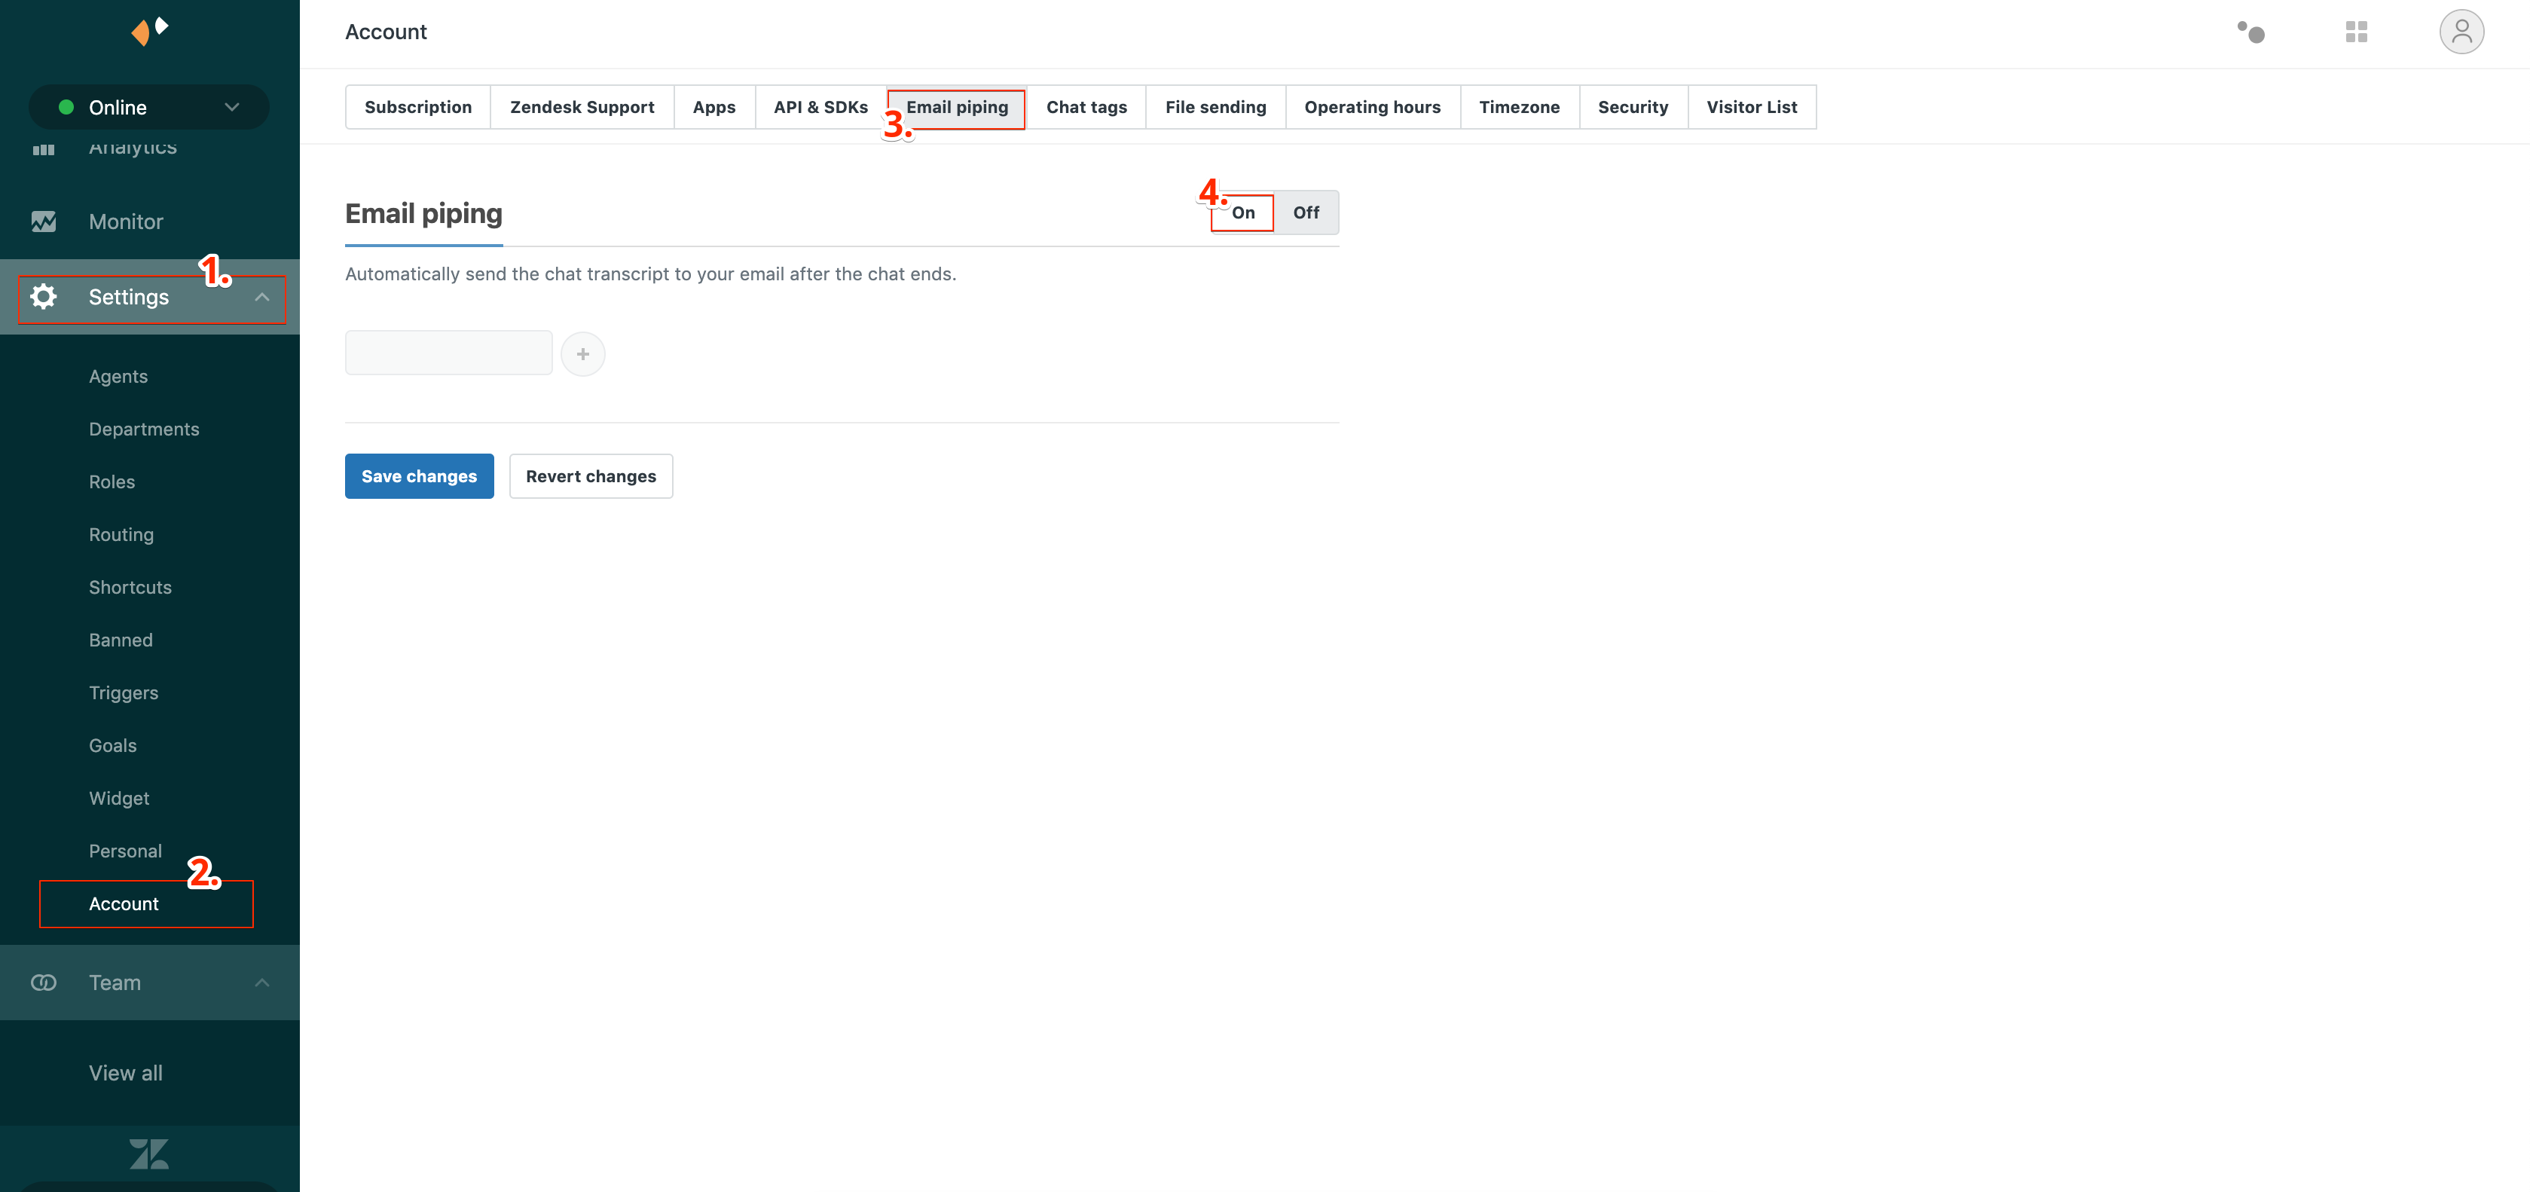Open the user profile avatar
The image size is (2530, 1192).
pos(2461,32)
